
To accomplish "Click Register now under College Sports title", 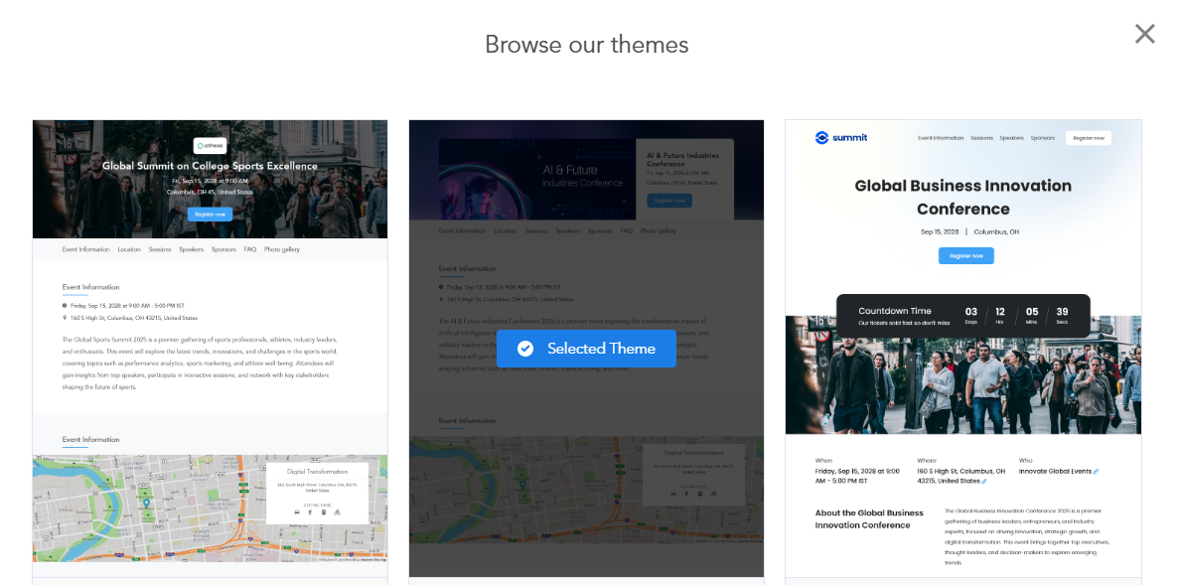I will [210, 214].
